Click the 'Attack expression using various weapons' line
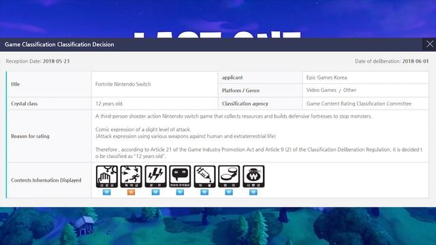Viewport: 436px width, 245px height. tap(185, 136)
